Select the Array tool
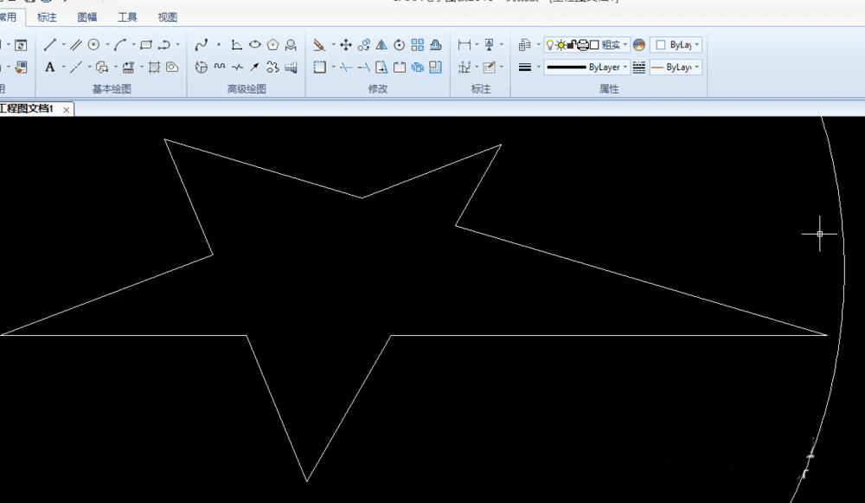This screenshot has height=503, width=865. pos(418,45)
